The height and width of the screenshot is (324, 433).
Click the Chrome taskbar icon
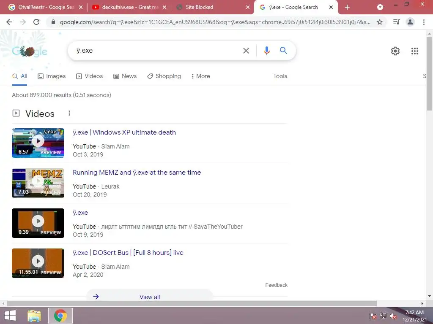(60, 316)
